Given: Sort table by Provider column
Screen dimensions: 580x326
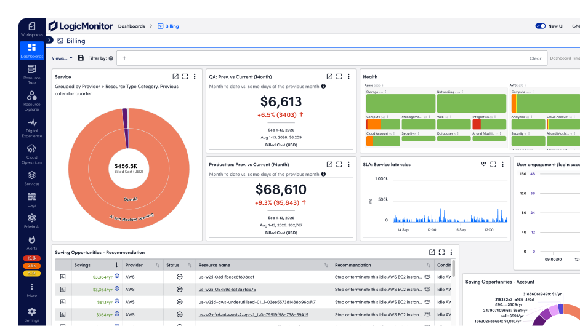Looking at the screenshot, I should tap(143, 264).
